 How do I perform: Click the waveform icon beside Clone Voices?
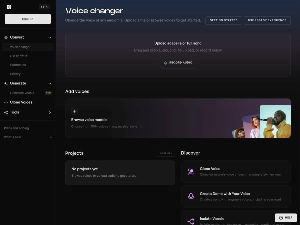tap(6, 102)
